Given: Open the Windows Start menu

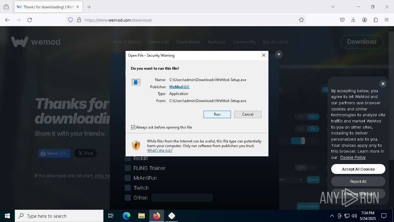Looking at the screenshot, I should click(x=7, y=216).
